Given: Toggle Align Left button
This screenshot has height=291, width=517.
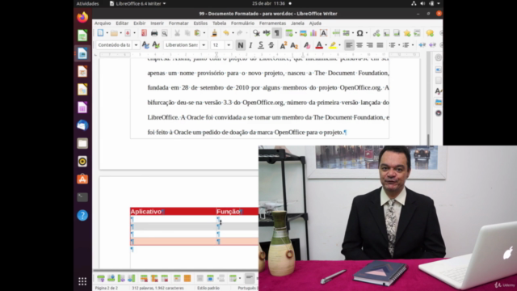Looking at the screenshot, I should (x=349, y=45).
